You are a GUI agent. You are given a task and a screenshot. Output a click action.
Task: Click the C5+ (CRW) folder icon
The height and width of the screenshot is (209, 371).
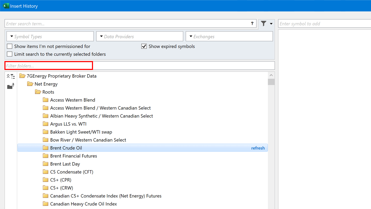[46, 188]
